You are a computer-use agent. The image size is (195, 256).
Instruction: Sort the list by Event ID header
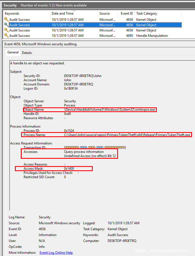tap(127, 13)
